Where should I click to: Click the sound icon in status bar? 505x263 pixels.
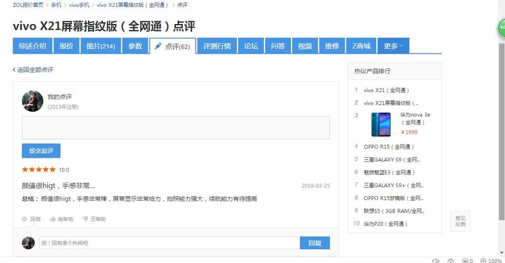point(436,260)
